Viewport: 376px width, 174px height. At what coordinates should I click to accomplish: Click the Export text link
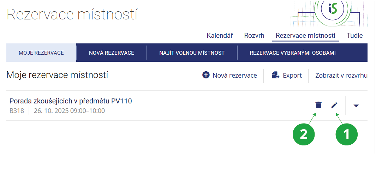(292, 75)
